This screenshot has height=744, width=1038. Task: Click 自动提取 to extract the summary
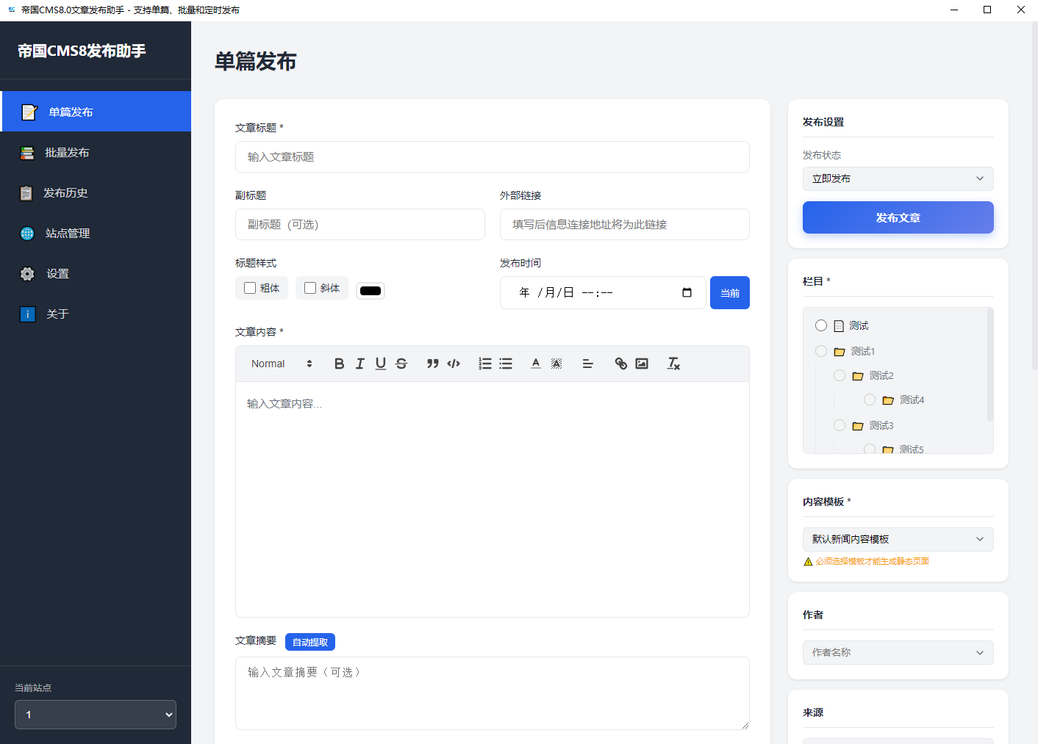coord(310,641)
